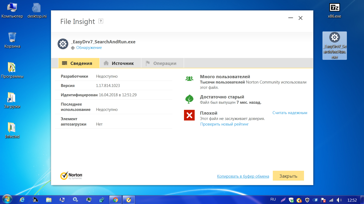Click the Считать надежным link
364x204 pixels.
pyautogui.click(x=290, y=113)
